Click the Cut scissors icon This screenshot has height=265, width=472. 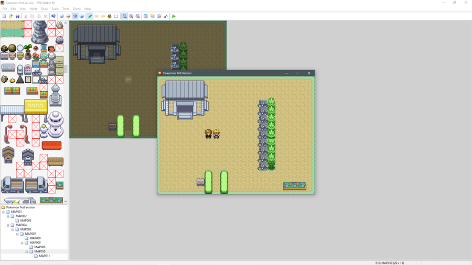[x=26, y=16]
